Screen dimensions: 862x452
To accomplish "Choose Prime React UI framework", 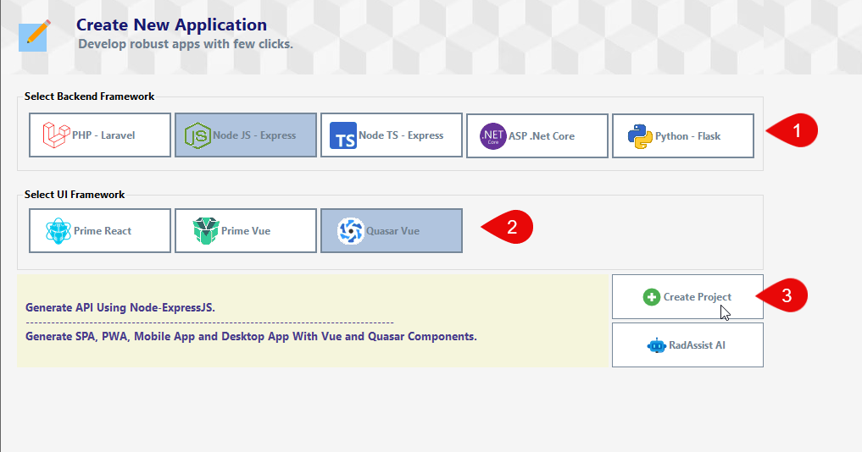I will pos(100,231).
